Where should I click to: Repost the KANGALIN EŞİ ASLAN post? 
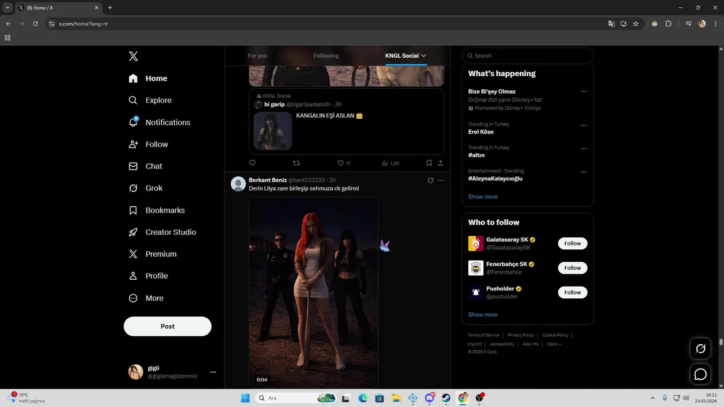click(296, 163)
